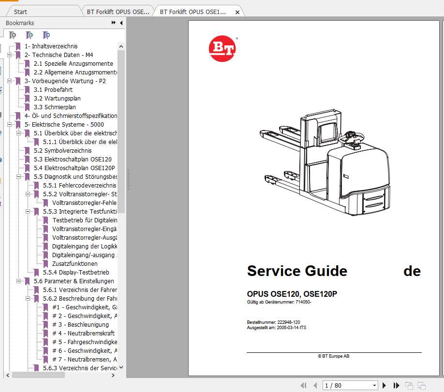Open bookmark Volltransistorregler-Eingä
This screenshot has width=444, height=392.
84,229
